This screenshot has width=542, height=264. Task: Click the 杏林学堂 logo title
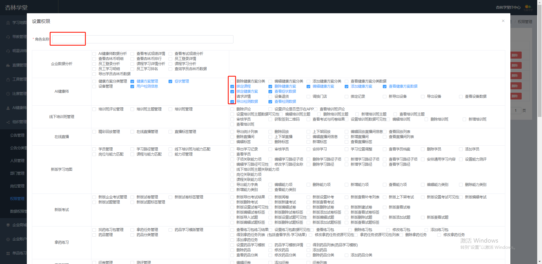coord(16,8)
